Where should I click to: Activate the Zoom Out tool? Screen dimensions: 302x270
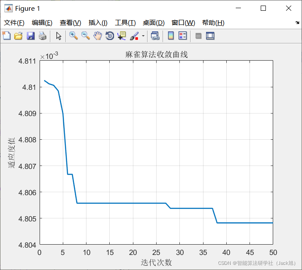pos(86,36)
